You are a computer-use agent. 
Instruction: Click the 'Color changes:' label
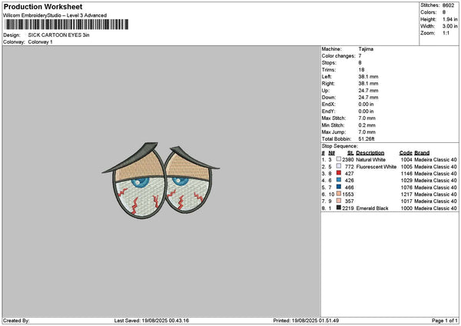point(338,56)
